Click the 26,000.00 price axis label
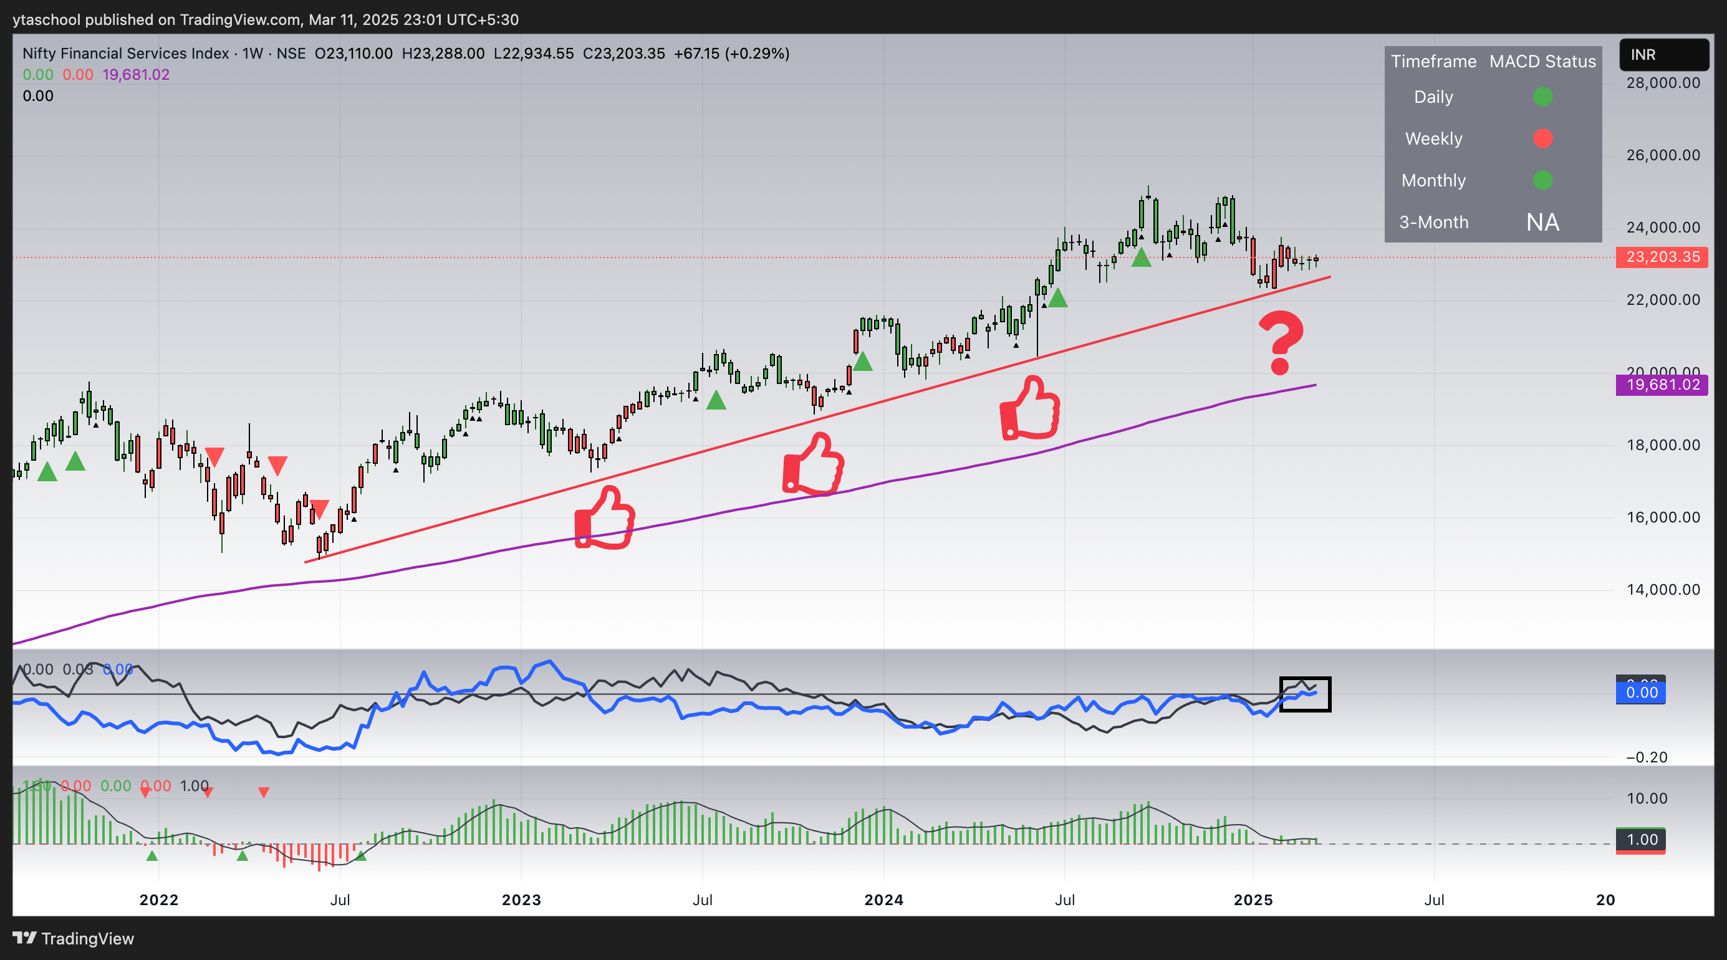Screen dimensions: 1727x960 pyautogui.click(x=1663, y=155)
